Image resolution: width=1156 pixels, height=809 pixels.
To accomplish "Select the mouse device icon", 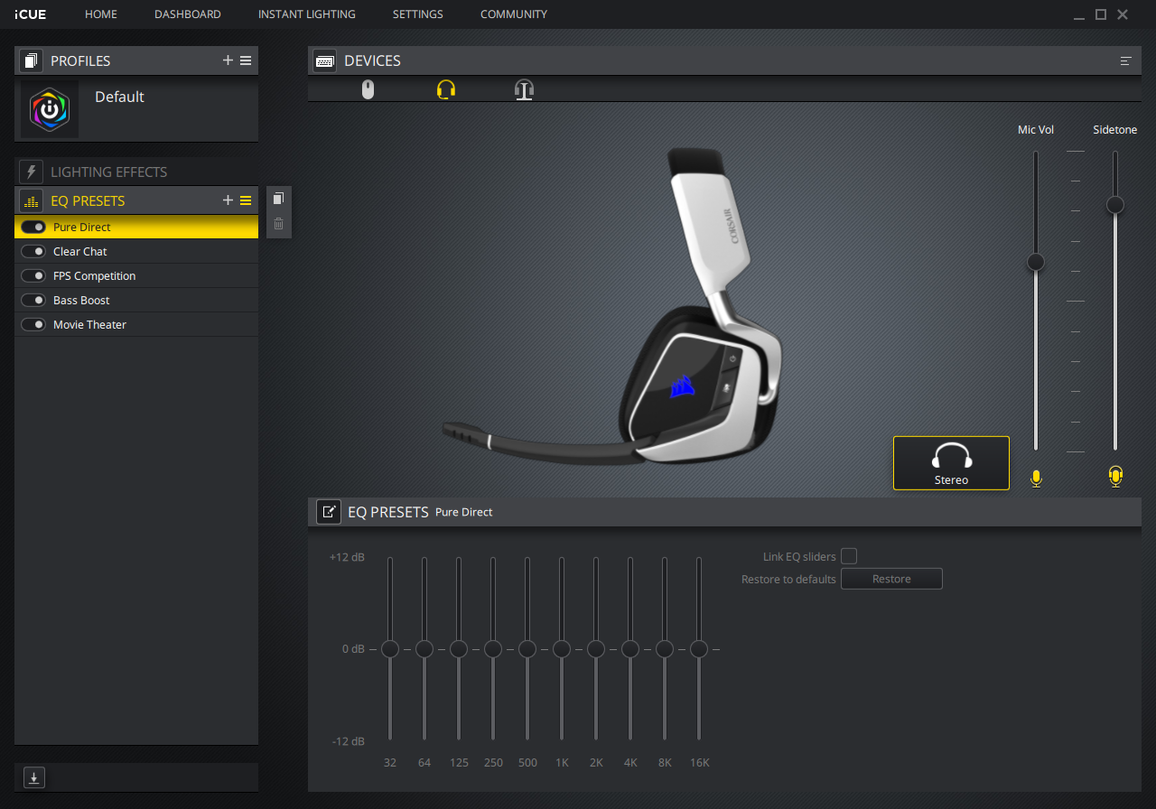I will click(x=368, y=89).
